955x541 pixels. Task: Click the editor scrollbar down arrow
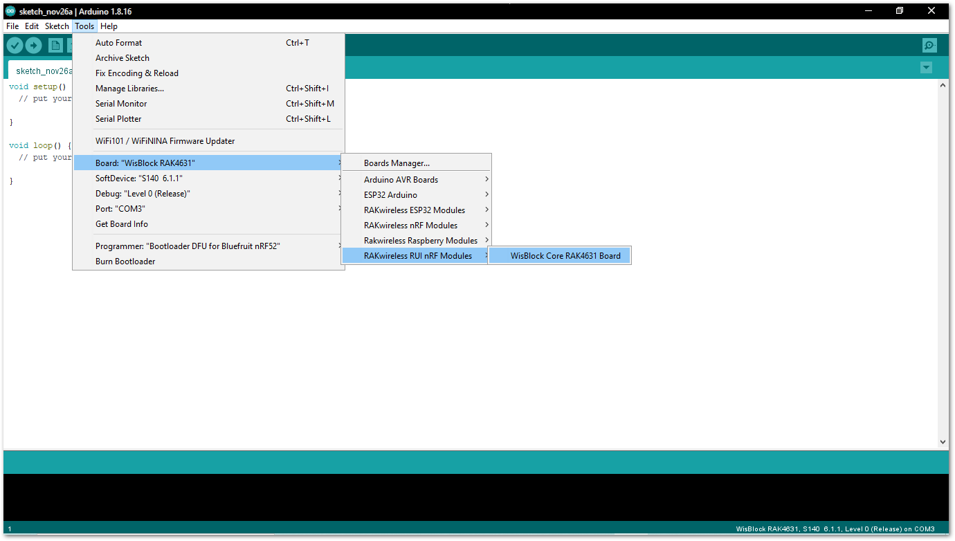point(943,441)
